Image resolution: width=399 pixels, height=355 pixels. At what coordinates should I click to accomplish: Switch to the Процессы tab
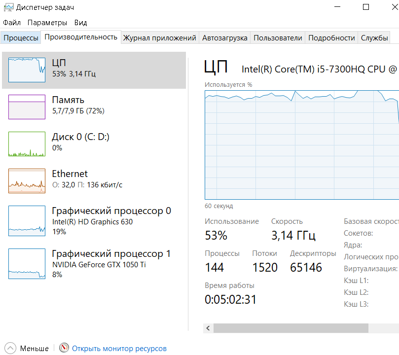[21, 38]
